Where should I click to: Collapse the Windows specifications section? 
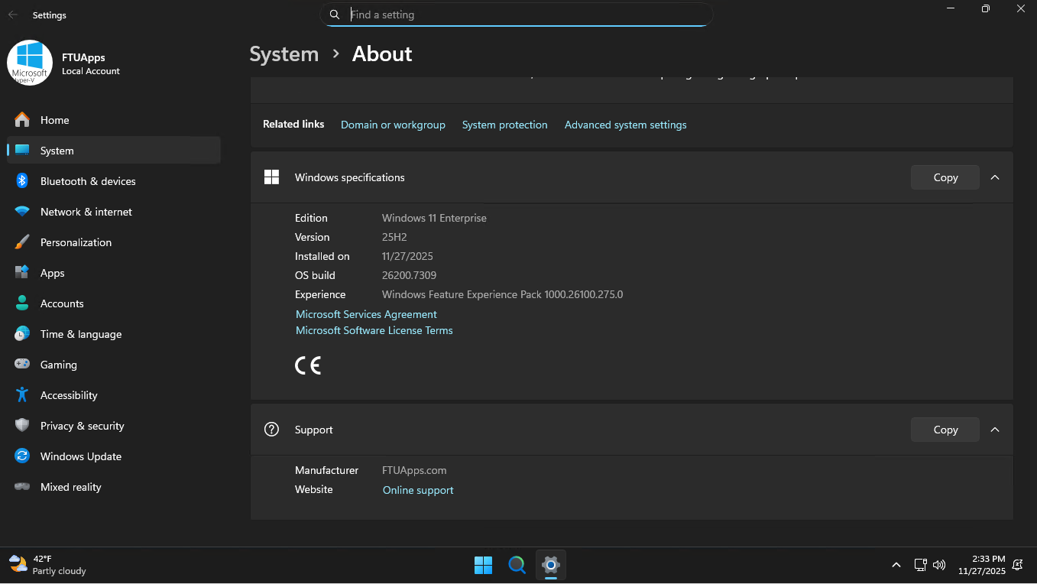pyautogui.click(x=994, y=177)
